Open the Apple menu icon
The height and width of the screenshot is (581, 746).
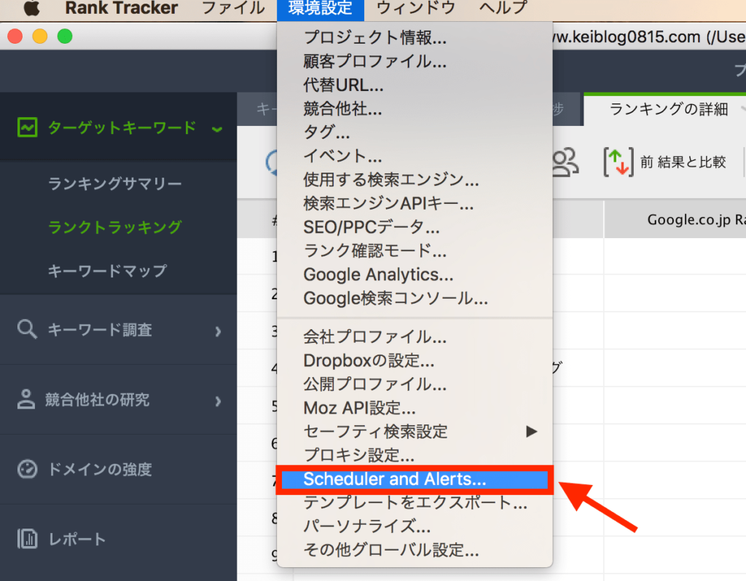click(x=31, y=7)
